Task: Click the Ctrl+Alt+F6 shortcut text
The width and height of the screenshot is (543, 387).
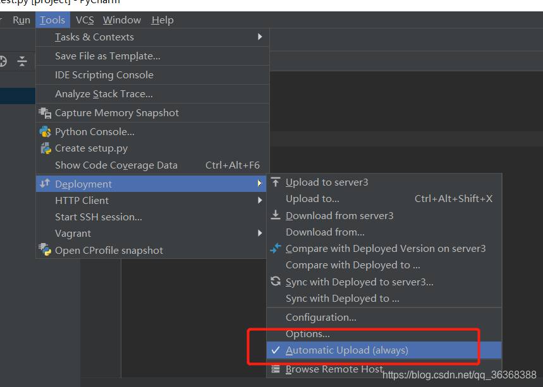Action: 233,165
